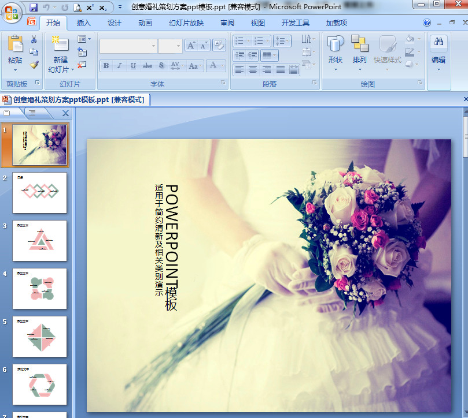This screenshot has height=418, width=468.
Task: Toggle italic formatting
Action: click(x=119, y=66)
